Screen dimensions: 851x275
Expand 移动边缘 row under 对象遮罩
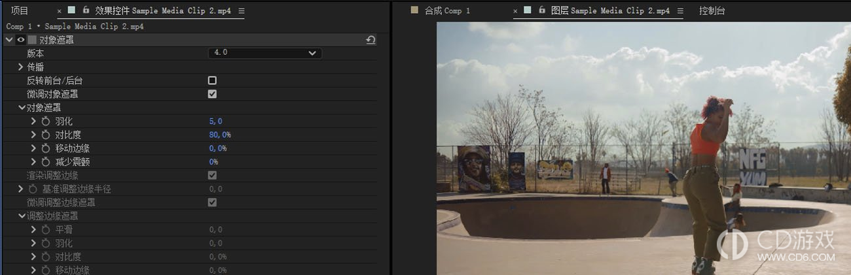point(34,148)
